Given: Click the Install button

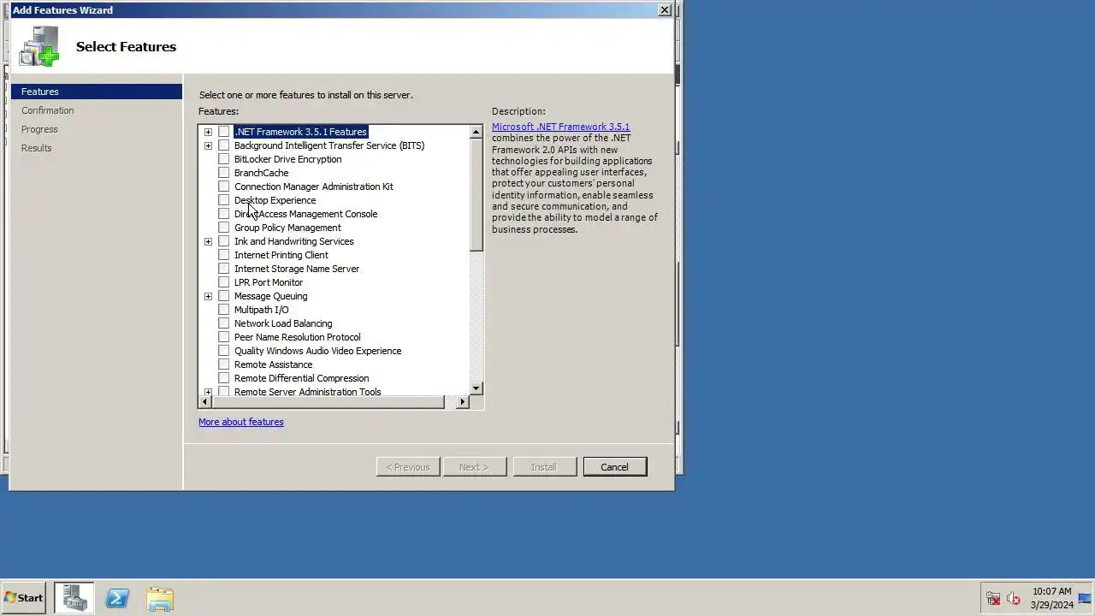Looking at the screenshot, I should click(544, 467).
